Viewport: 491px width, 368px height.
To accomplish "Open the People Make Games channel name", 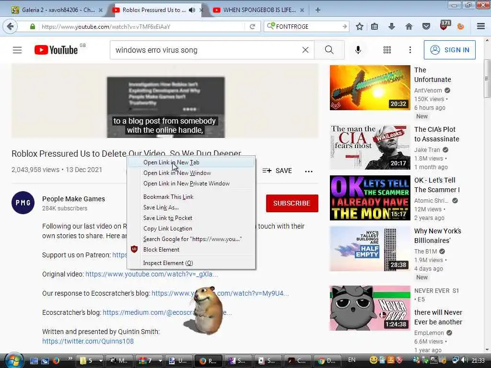I will [73, 199].
